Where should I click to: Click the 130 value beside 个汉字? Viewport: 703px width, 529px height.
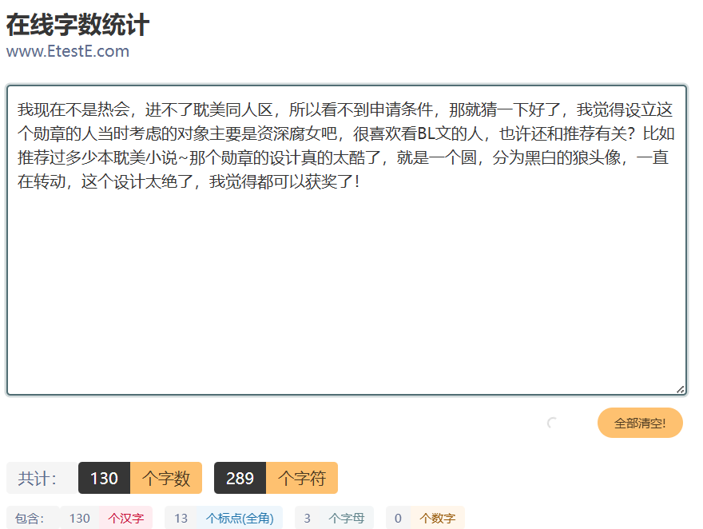[79, 518]
